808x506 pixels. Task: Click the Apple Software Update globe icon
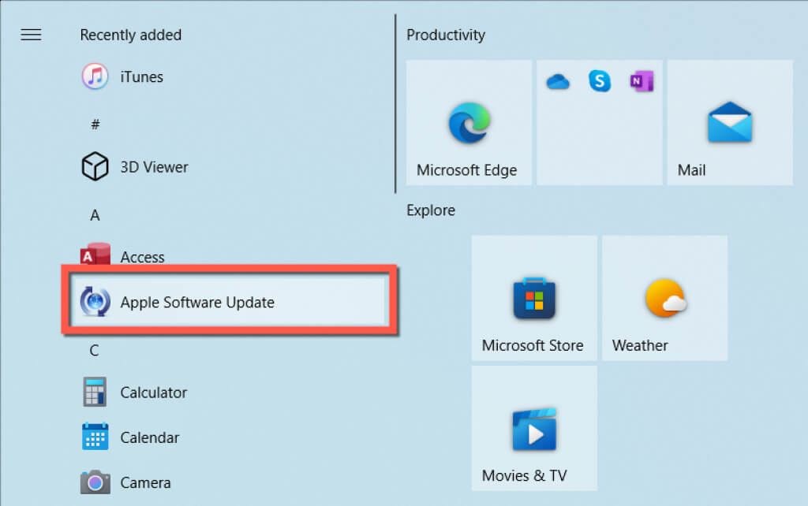[95, 301]
